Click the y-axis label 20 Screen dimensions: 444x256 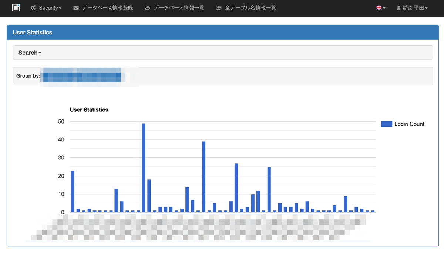[61, 176]
